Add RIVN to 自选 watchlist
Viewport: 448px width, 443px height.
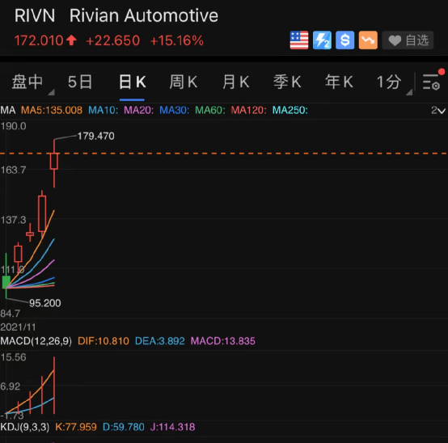(x=408, y=40)
